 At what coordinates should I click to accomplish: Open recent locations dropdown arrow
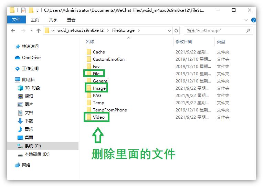[31, 31]
